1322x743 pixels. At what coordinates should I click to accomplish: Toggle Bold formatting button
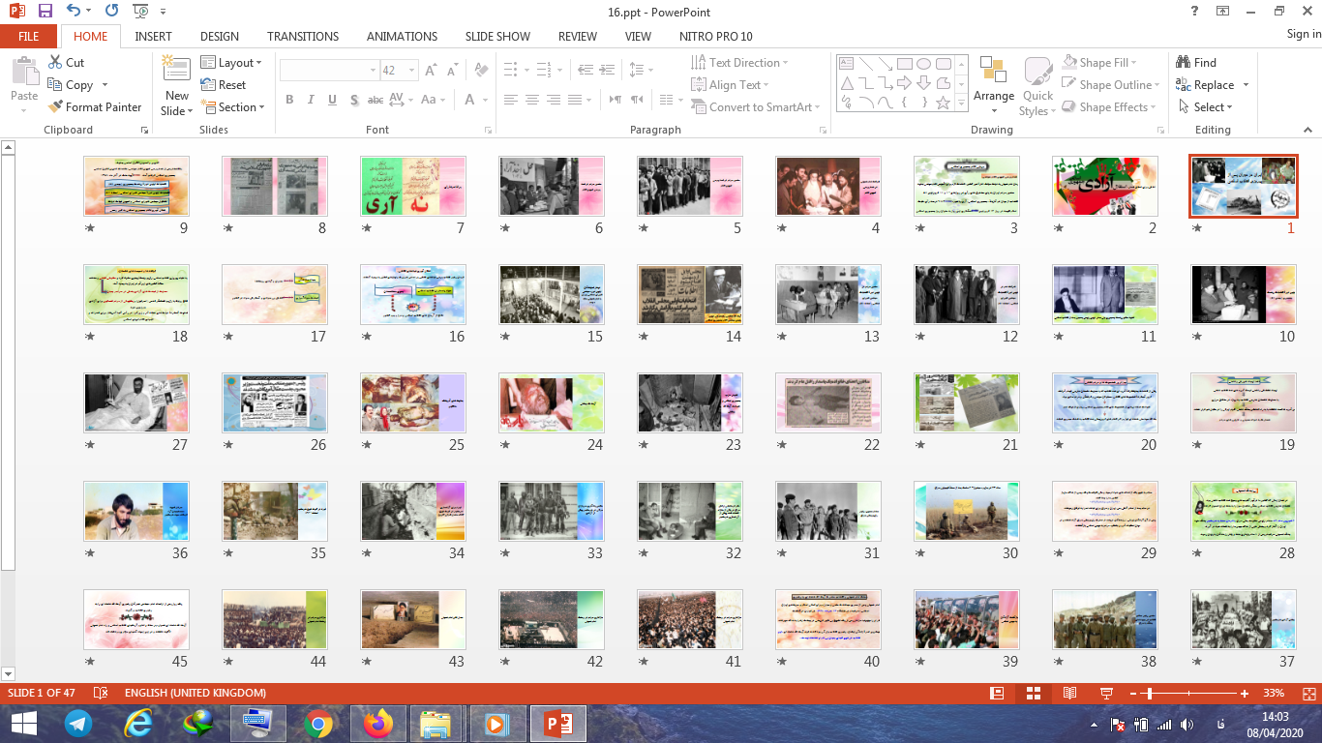click(x=289, y=100)
